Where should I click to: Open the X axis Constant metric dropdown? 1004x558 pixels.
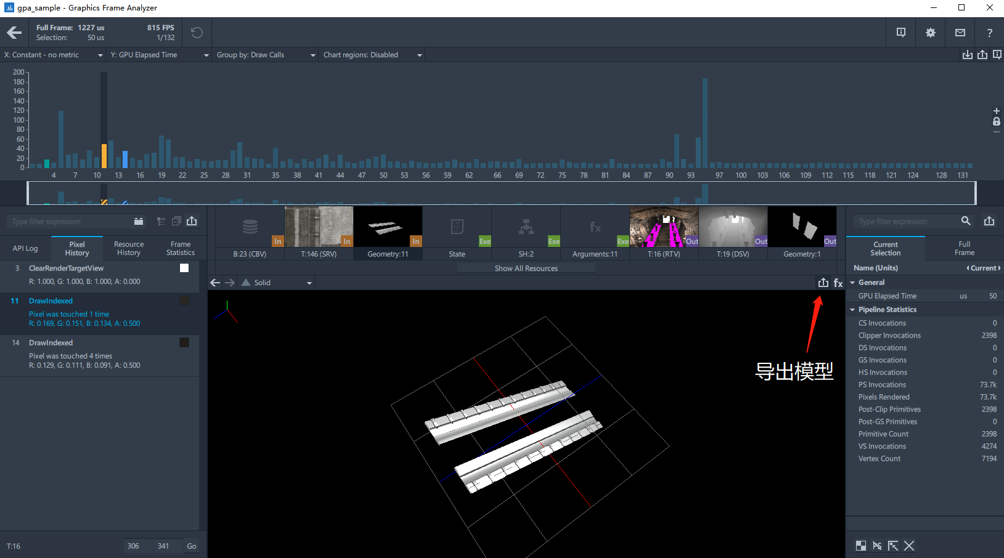pos(54,55)
